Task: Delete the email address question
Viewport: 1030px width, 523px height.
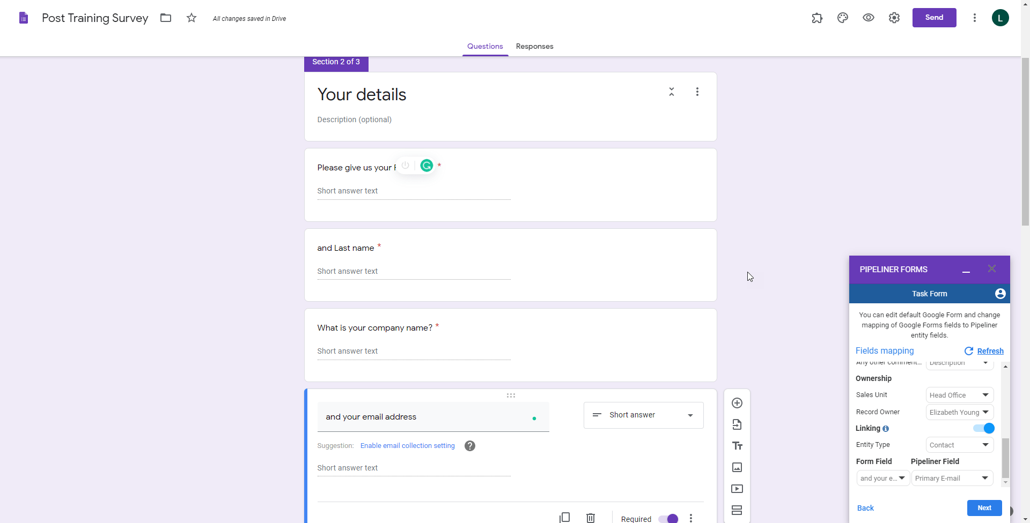Action: tap(590, 517)
